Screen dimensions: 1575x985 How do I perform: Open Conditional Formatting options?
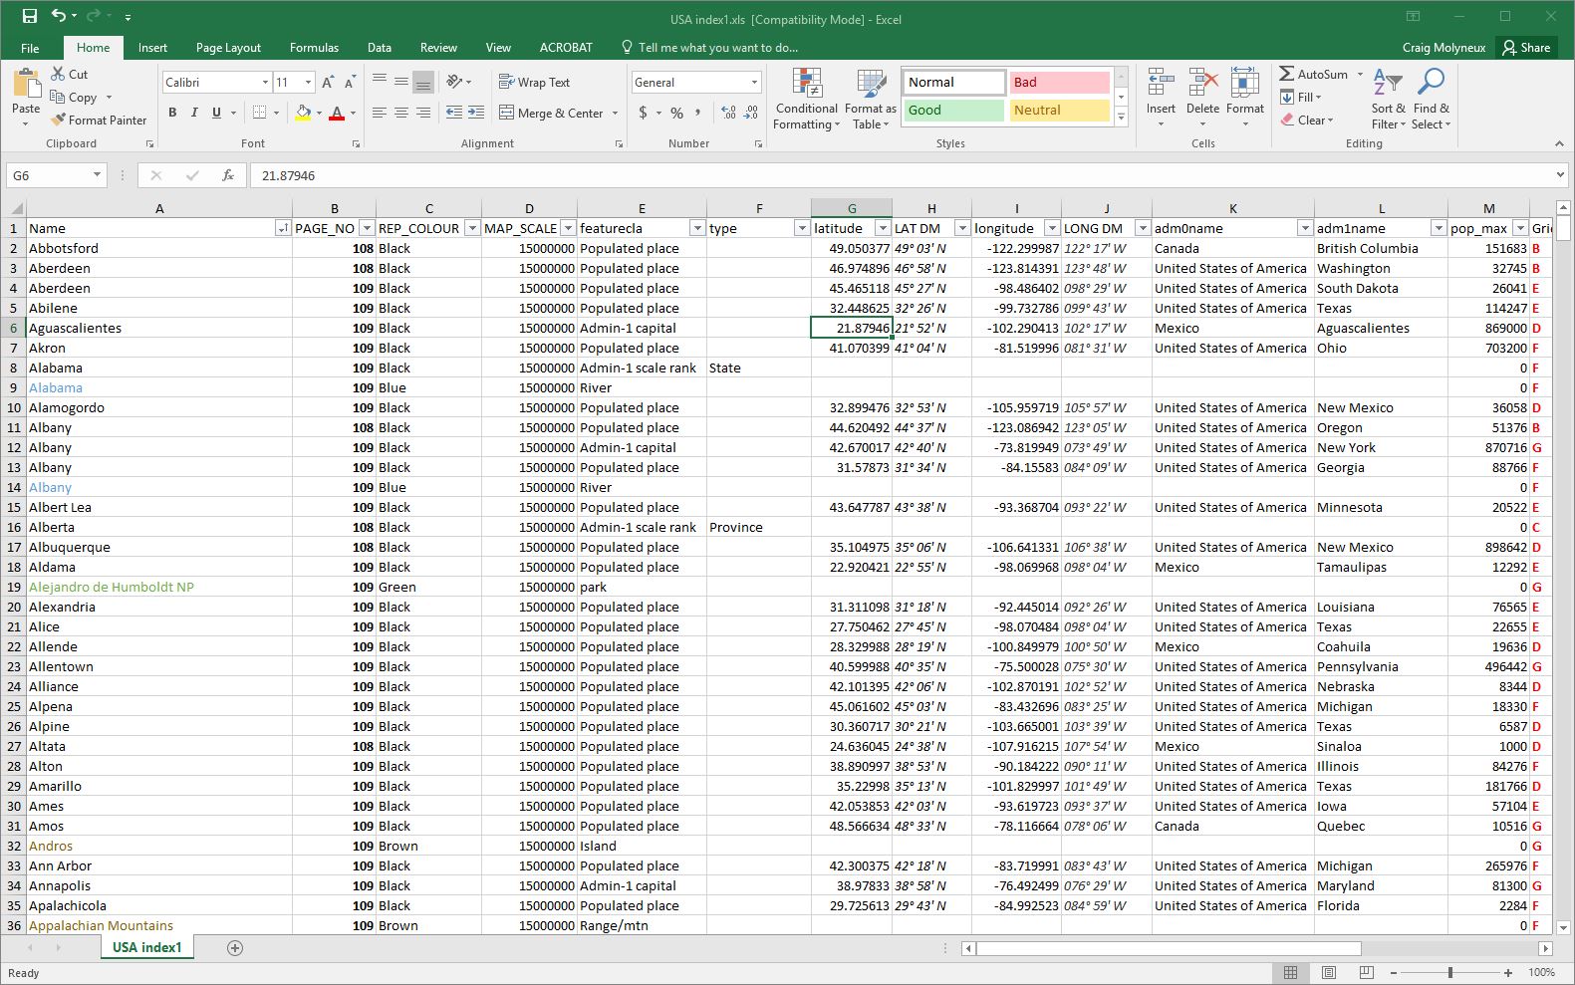[806, 99]
